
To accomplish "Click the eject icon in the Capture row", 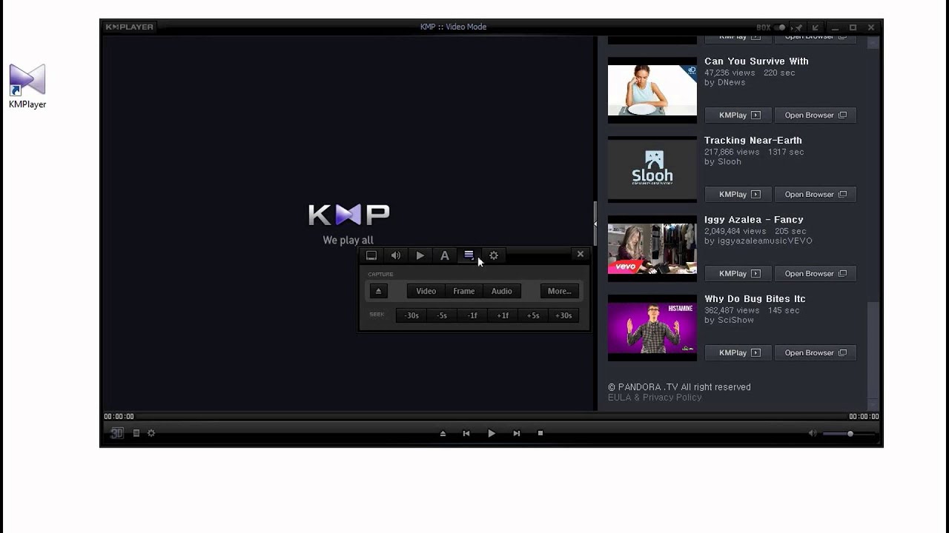I will click(378, 291).
